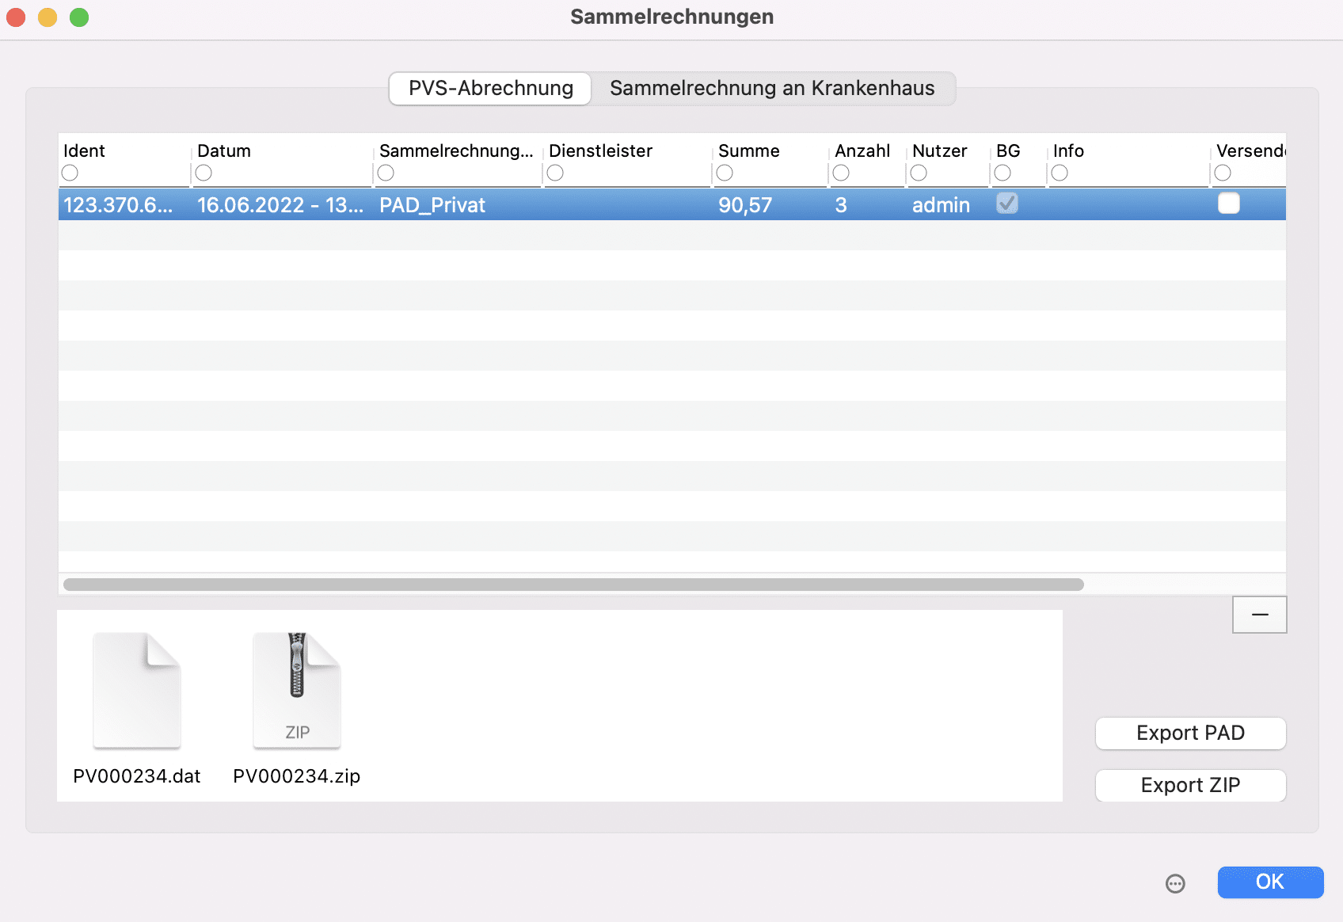
Task: Click the Nutzer column header
Action: point(940,151)
